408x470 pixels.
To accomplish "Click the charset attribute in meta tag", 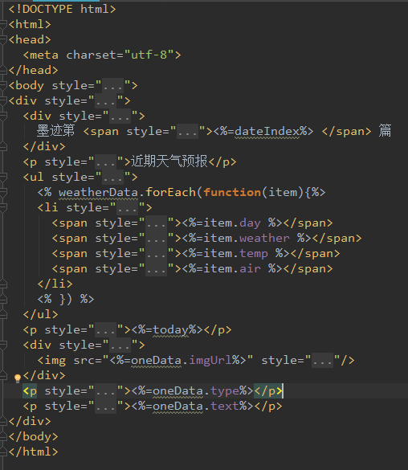I will point(92,55).
